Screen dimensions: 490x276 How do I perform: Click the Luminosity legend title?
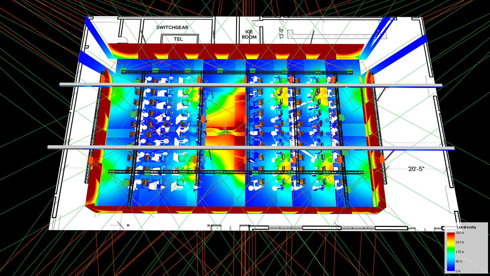point(466,227)
